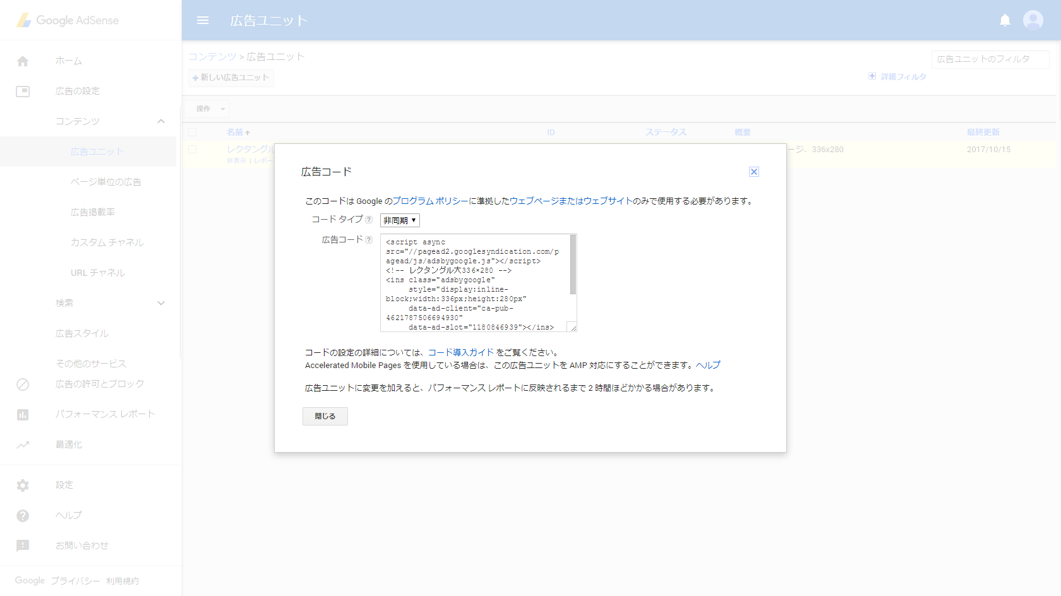1061x596 pixels.
Task: Tick the select-all checkbox in the table header
Action: pos(192,133)
